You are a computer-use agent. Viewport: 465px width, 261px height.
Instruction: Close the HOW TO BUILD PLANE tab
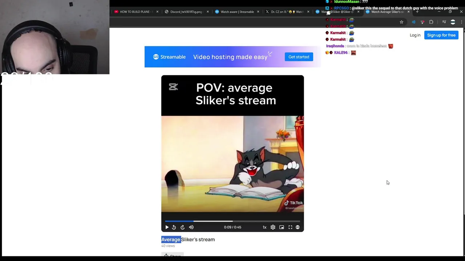(157, 12)
